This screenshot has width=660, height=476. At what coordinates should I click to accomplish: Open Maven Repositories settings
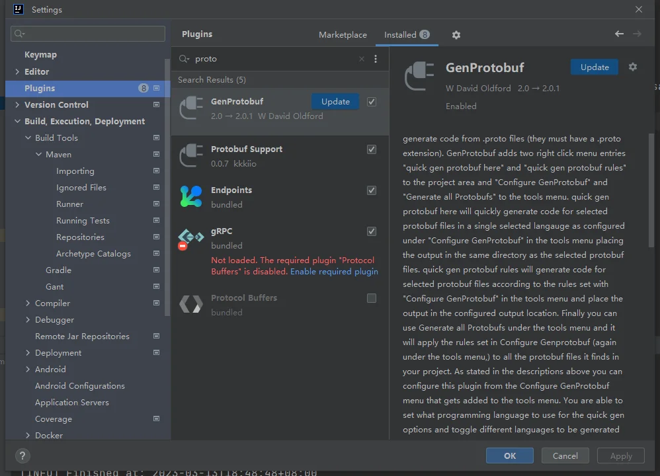80,237
